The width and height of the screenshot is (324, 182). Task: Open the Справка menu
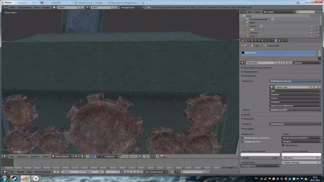click(46, 8)
